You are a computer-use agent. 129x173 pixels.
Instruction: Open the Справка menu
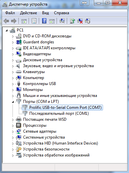tap(62, 13)
